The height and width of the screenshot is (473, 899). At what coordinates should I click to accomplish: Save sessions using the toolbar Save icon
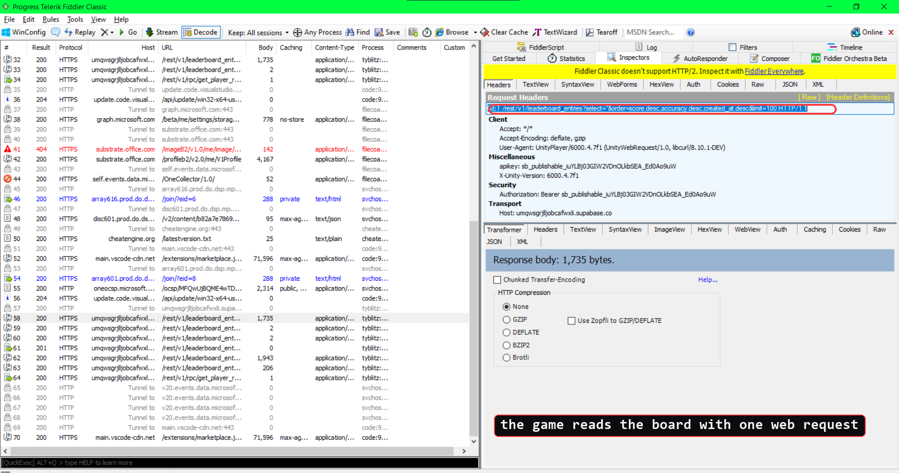(x=387, y=32)
